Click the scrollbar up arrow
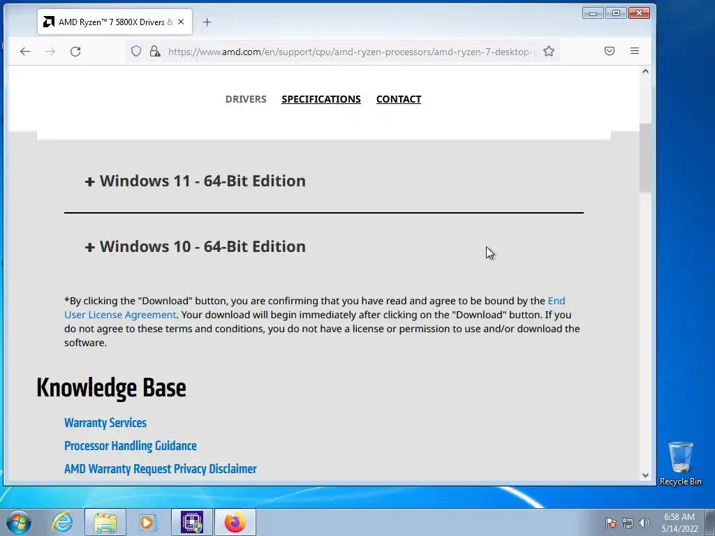The height and width of the screenshot is (536, 715). (x=645, y=71)
